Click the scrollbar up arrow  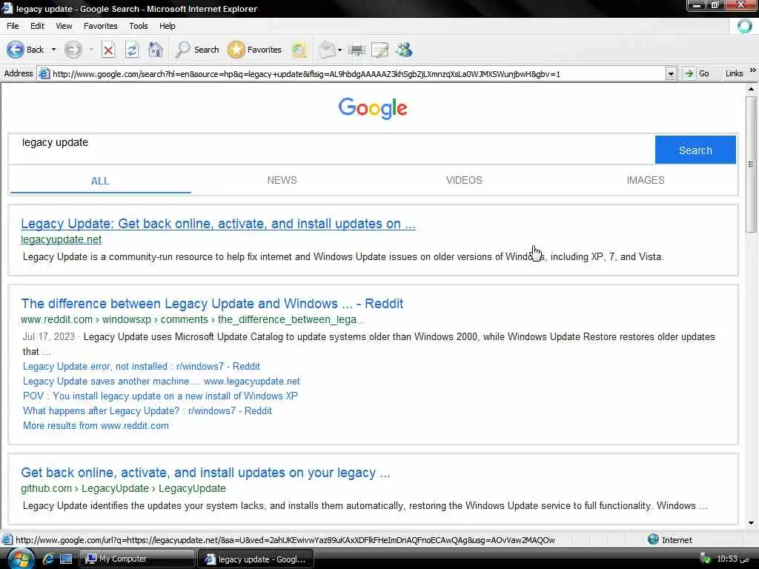[751, 89]
